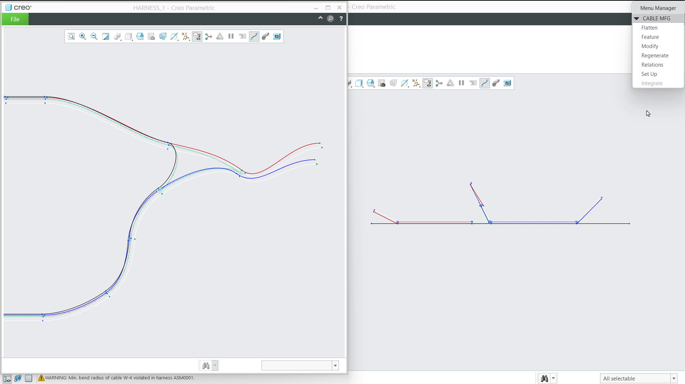Click the Refit view icon in HARNESS_1 toolbar
This screenshot has height=384, width=685.
(x=71, y=36)
